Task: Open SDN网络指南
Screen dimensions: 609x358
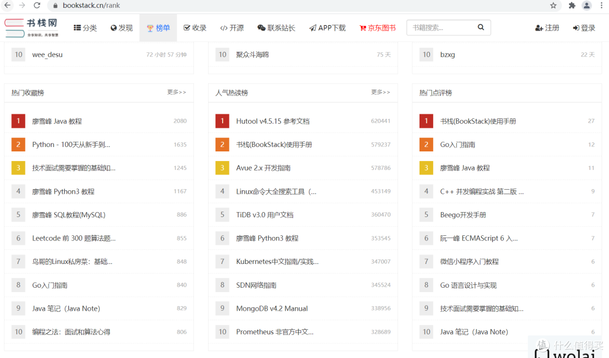Action: pyautogui.click(x=257, y=285)
